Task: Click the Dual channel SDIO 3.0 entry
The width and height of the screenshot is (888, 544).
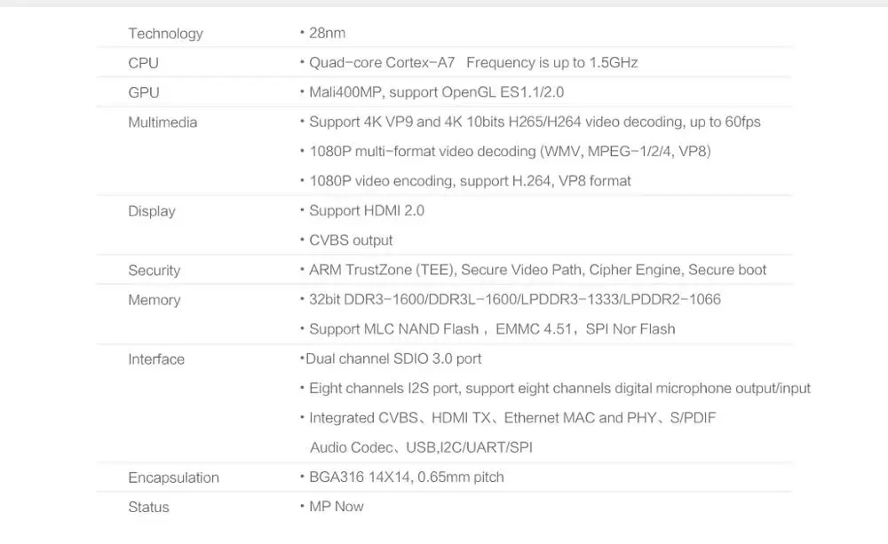Action: 393,359
